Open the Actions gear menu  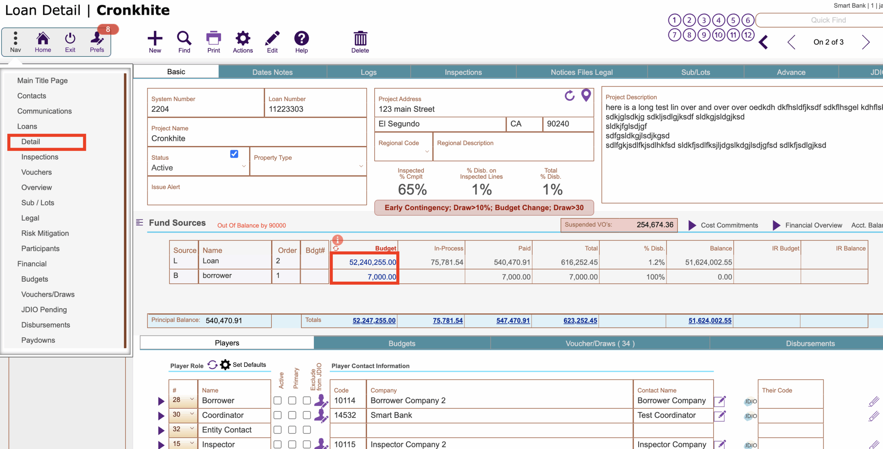tap(242, 39)
